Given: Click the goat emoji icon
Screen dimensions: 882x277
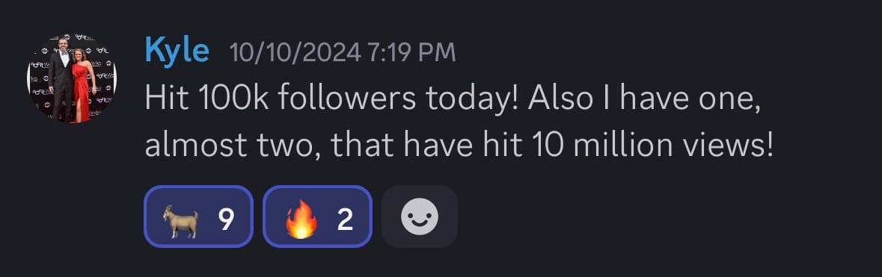Looking at the screenshot, I should pyautogui.click(x=180, y=221).
